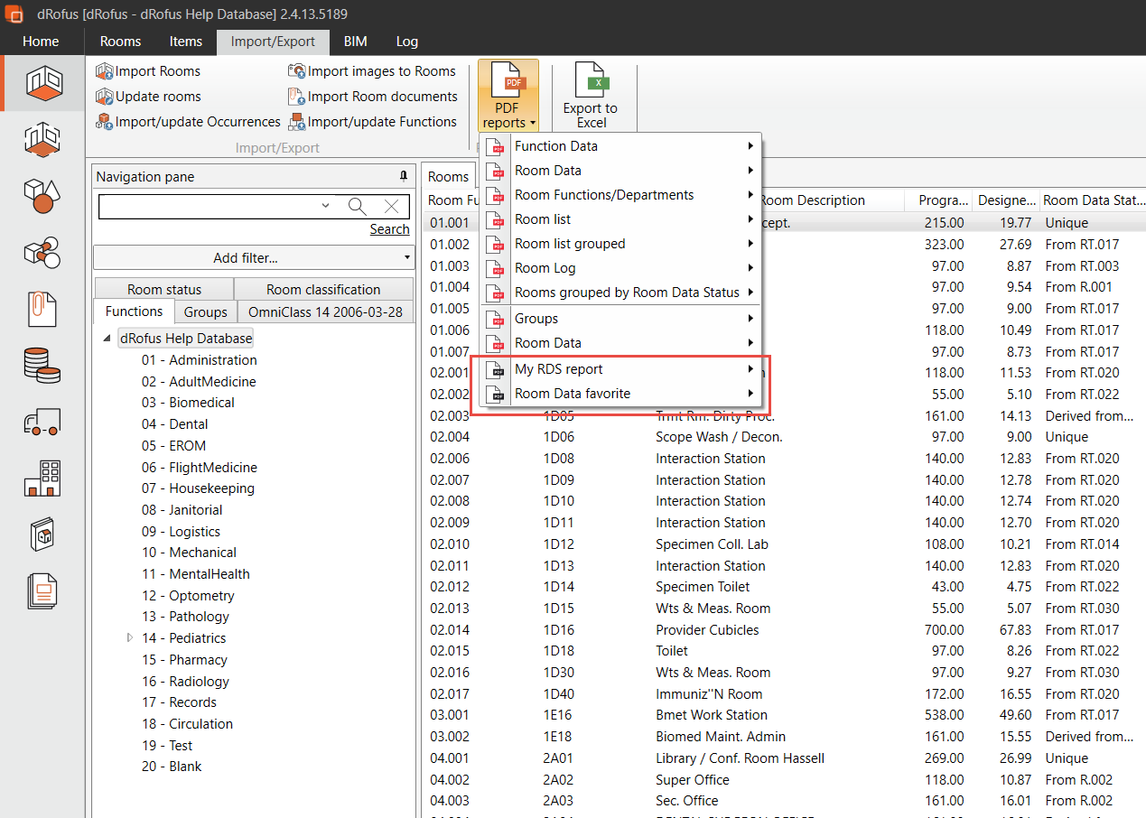This screenshot has width=1146, height=818.
Task: Select the Room classification tab
Action: tap(323, 290)
